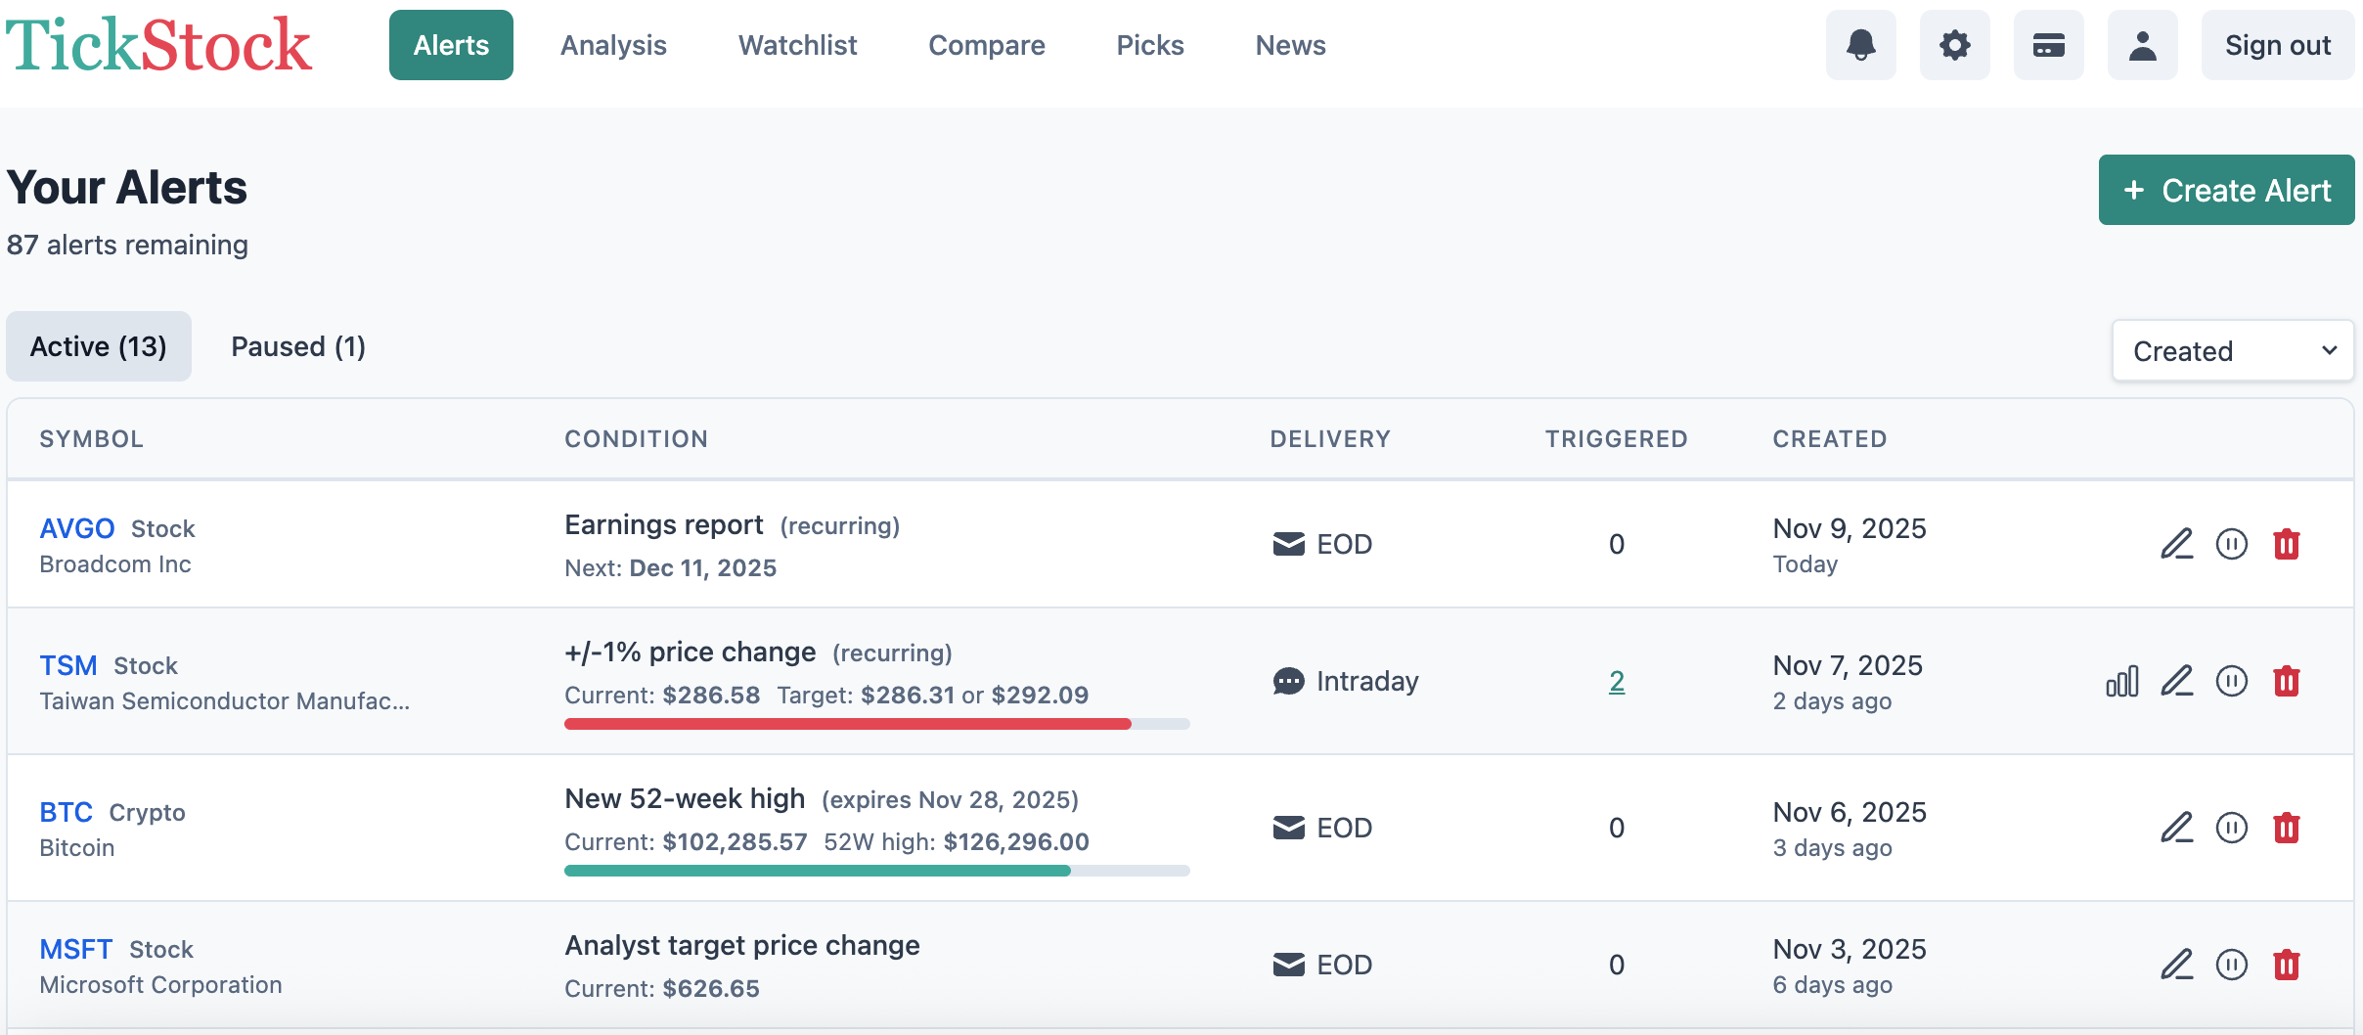View the 2 triggered events for TSM
2363x1035 pixels.
click(1616, 682)
